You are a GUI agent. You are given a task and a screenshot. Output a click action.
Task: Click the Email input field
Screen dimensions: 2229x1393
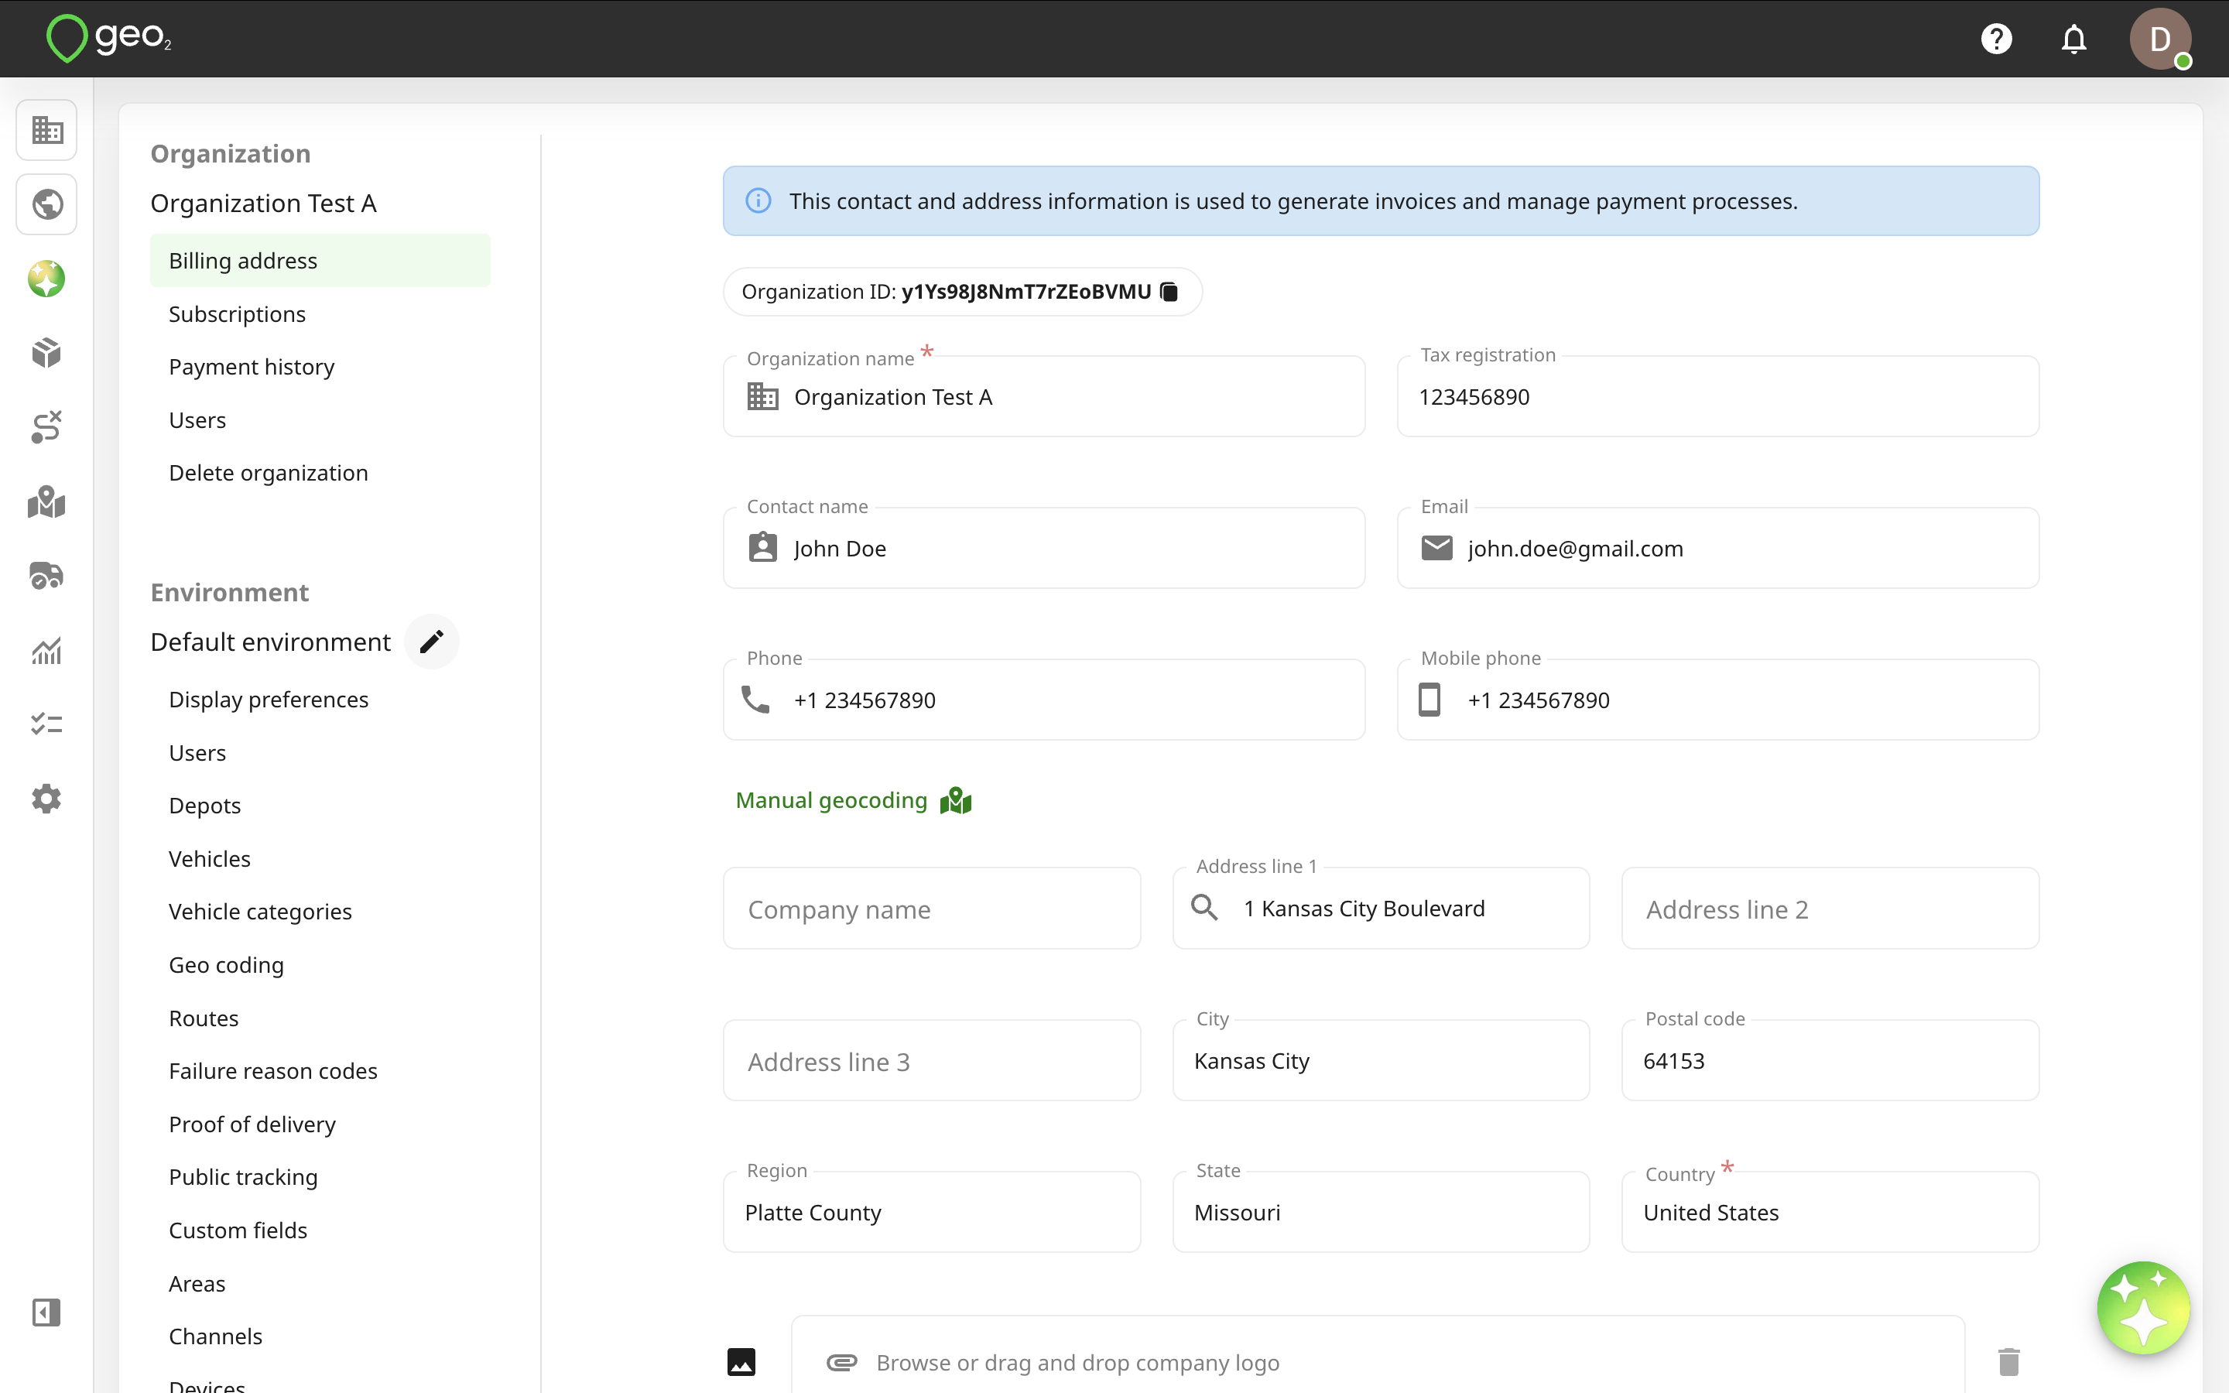1718,548
